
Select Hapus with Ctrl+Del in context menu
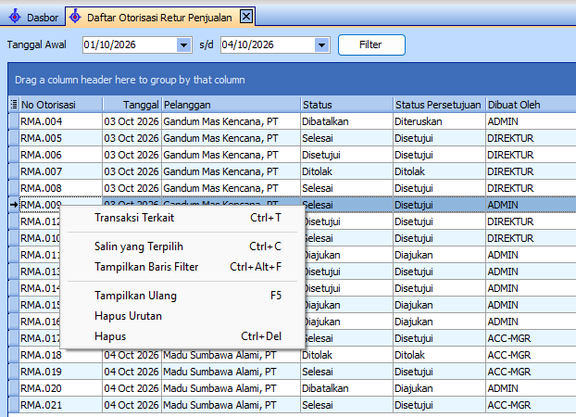pos(182,336)
